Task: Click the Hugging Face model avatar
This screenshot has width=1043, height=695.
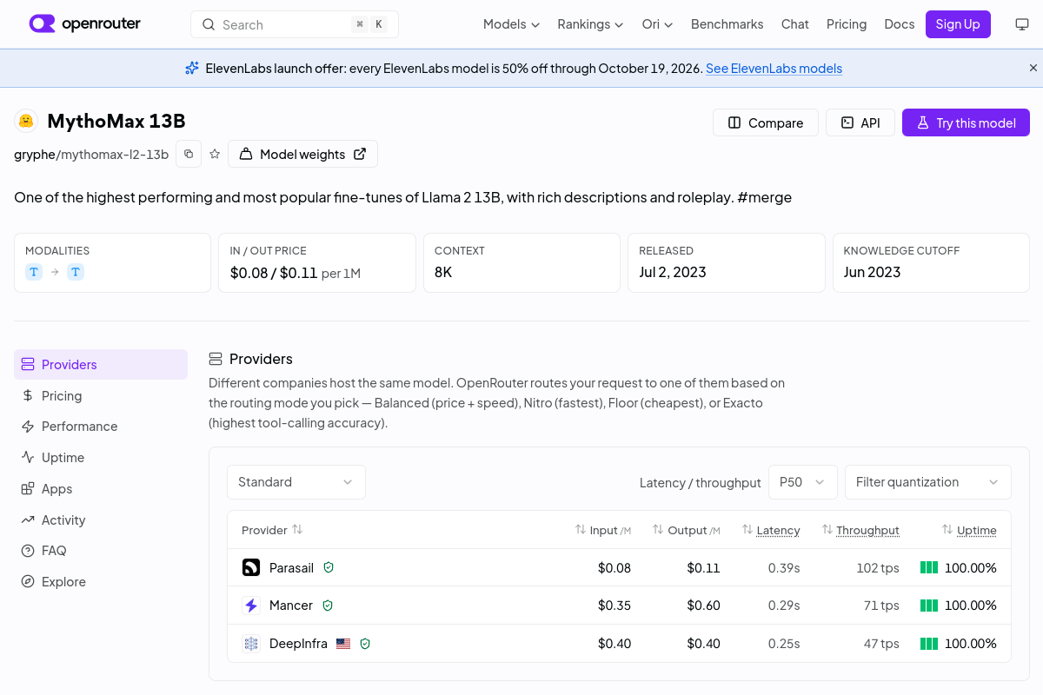Action: point(26,121)
